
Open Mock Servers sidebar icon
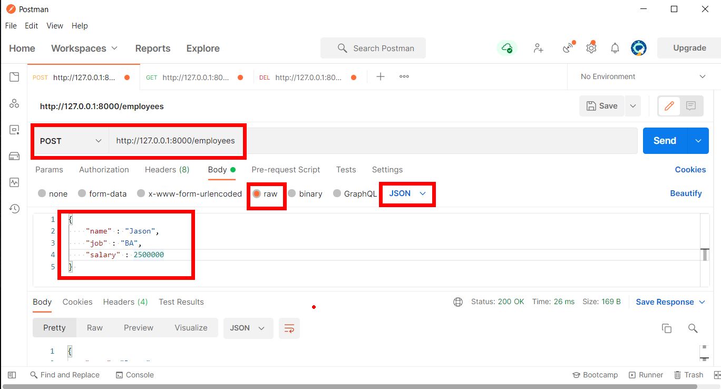coord(14,156)
